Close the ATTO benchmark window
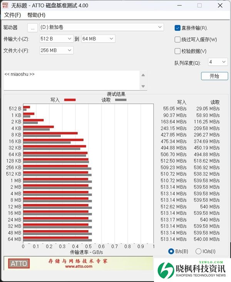The image size is (231, 282). tap(220, 5)
